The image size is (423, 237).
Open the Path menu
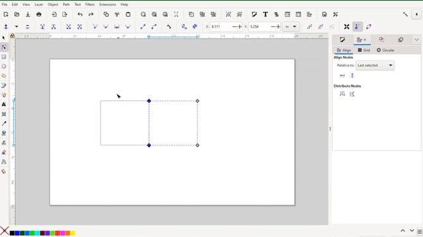[x=66, y=5]
